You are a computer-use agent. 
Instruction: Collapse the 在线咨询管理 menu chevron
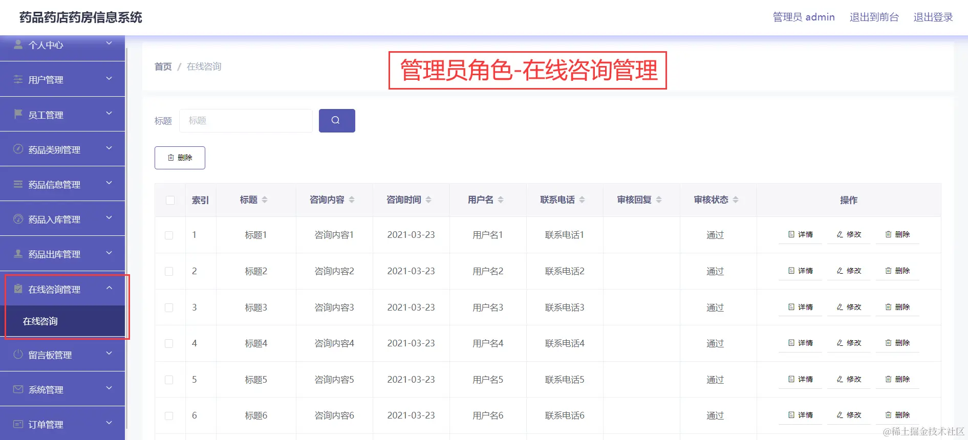pos(109,288)
